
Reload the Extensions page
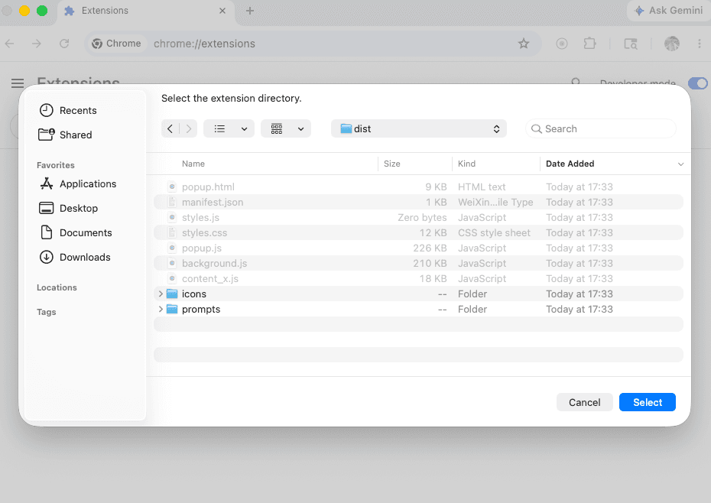pyautogui.click(x=64, y=44)
